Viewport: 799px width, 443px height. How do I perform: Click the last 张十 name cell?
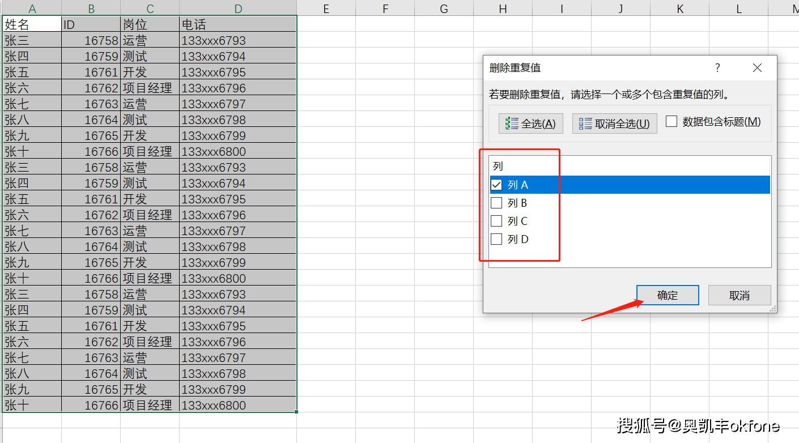pyautogui.click(x=32, y=405)
